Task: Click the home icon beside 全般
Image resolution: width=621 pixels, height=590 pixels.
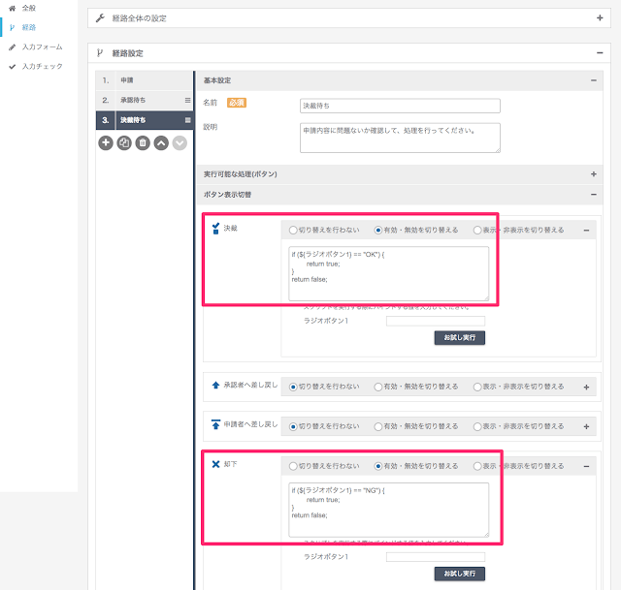Action: [13, 8]
